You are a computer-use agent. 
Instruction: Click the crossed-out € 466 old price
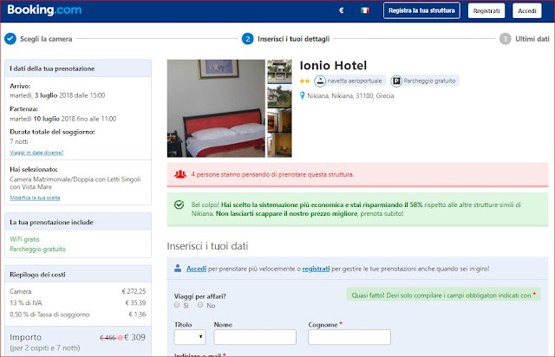click(108, 338)
